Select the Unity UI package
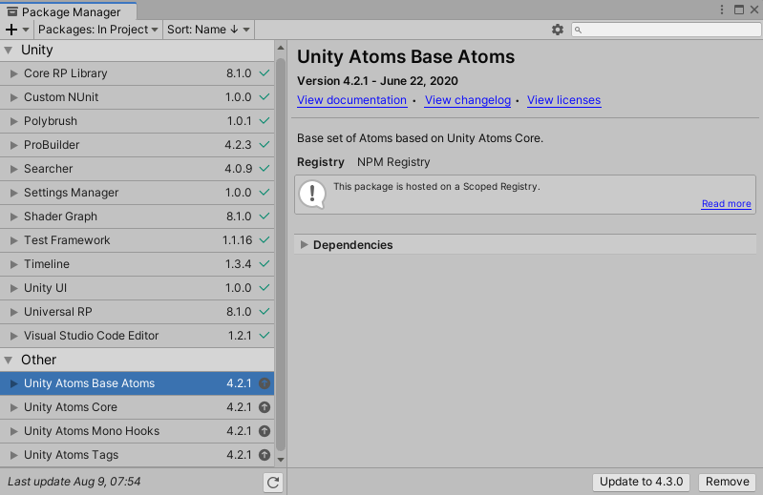 (138, 288)
